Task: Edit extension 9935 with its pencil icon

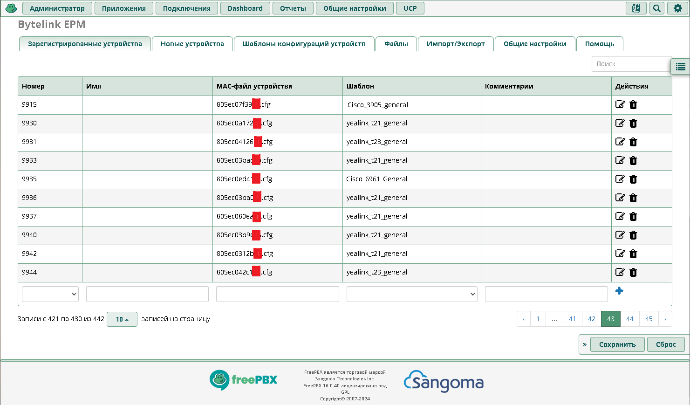Action: click(620, 179)
